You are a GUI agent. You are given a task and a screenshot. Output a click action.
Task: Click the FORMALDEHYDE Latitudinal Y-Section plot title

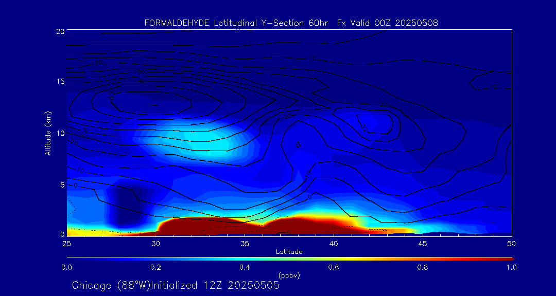(291, 23)
